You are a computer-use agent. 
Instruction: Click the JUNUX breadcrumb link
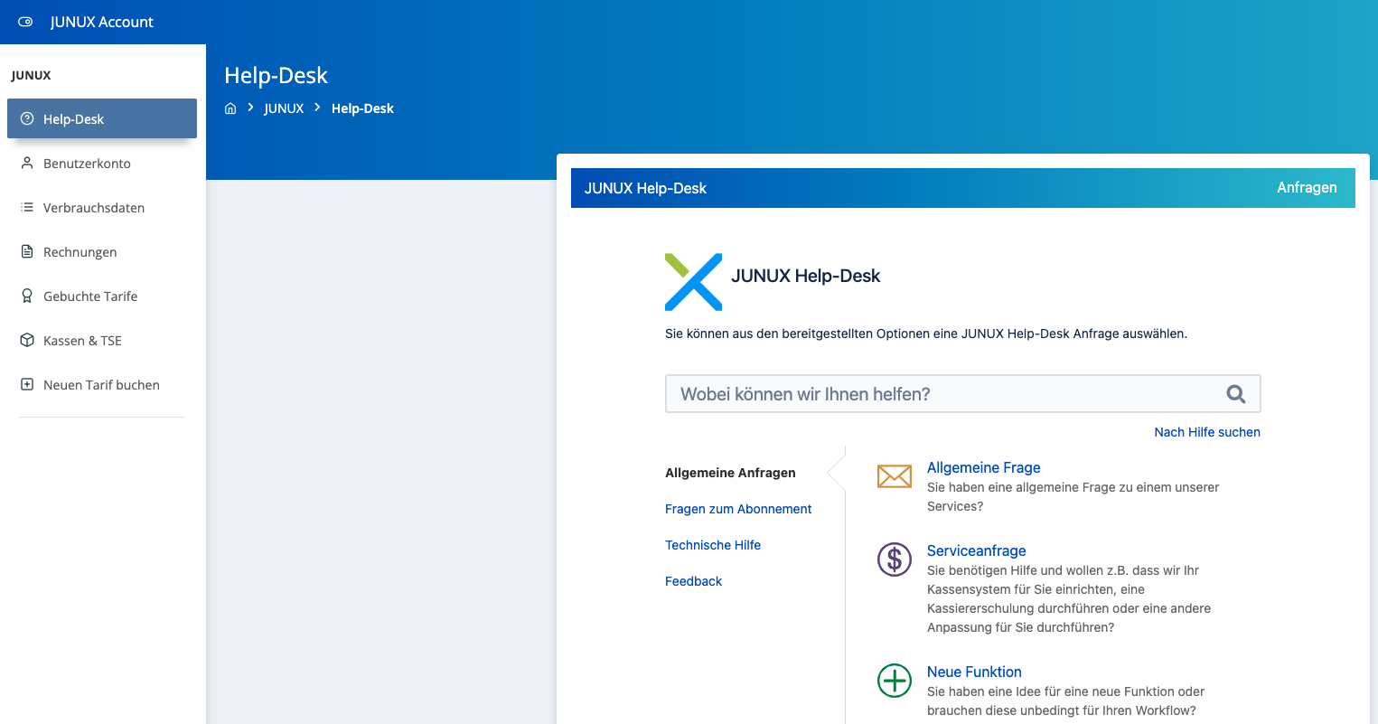pyautogui.click(x=284, y=108)
